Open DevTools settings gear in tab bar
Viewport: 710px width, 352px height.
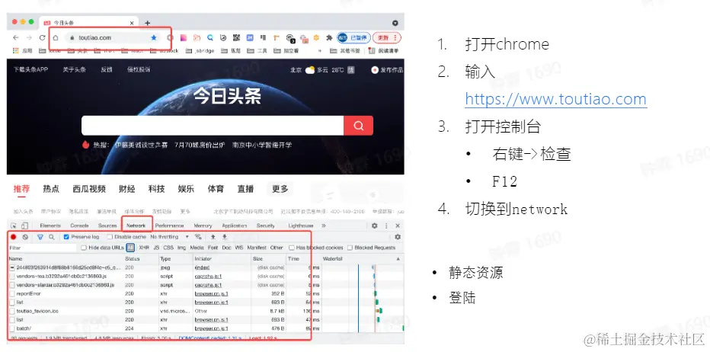pyautogui.click(x=375, y=226)
